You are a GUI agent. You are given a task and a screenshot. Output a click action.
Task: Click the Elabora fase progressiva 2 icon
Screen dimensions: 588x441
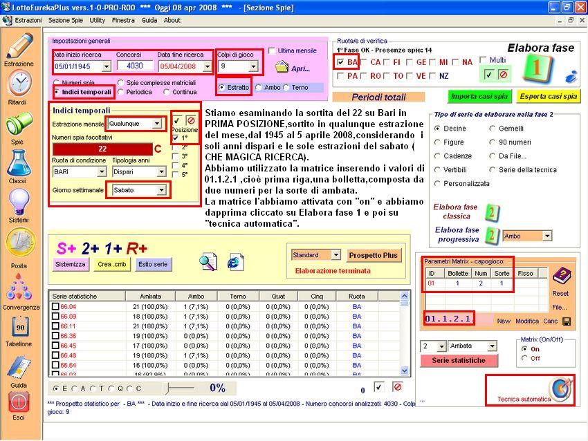(x=491, y=236)
